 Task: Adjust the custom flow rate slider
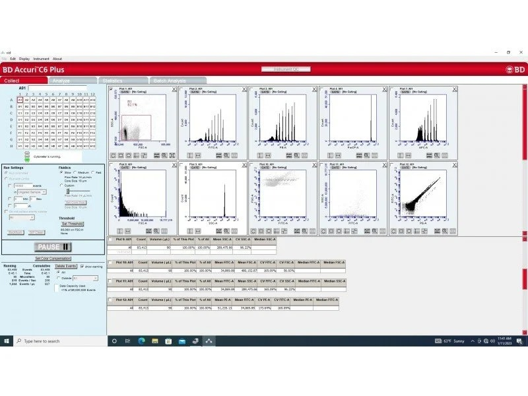pyautogui.click(x=69, y=191)
